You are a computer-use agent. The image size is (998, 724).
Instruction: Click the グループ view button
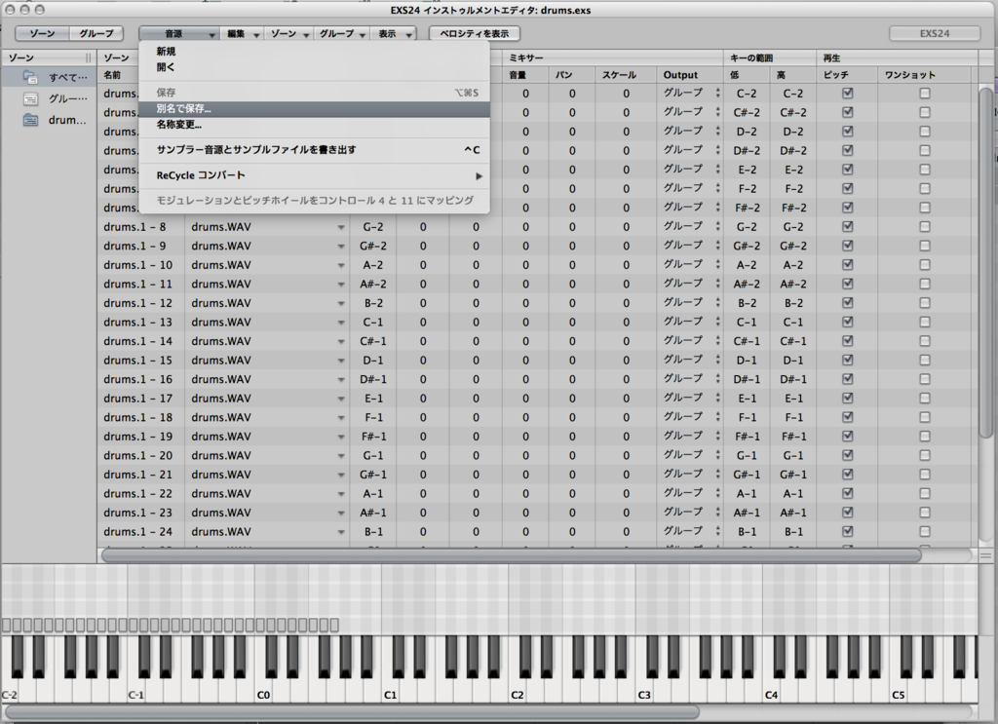tap(96, 34)
